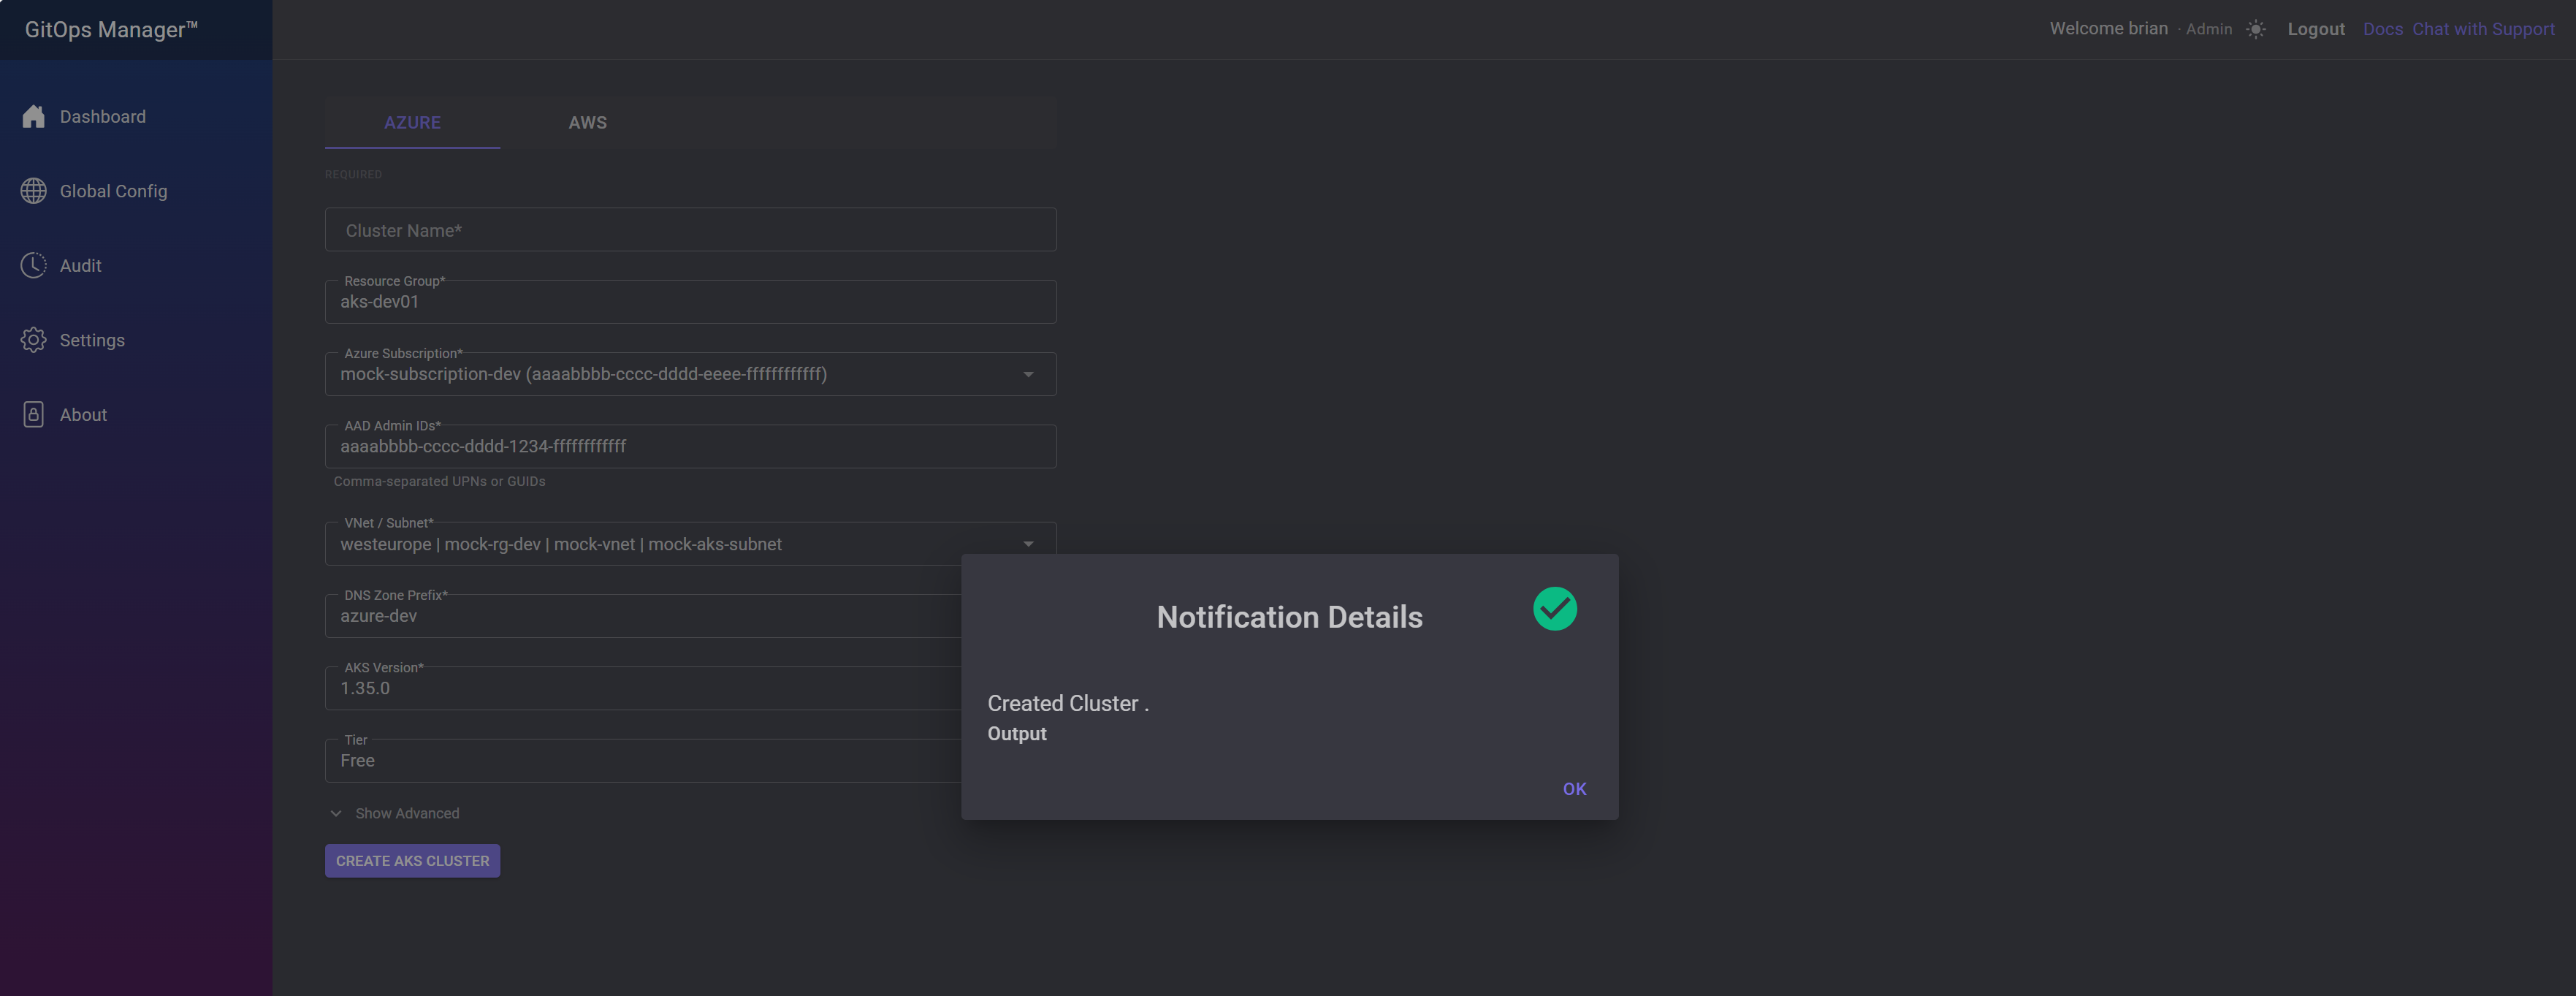Image resolution: width=2576 pixels, height=996 pixels.
Task: Click the 'Admin' role label
Action: [2208, 29]
